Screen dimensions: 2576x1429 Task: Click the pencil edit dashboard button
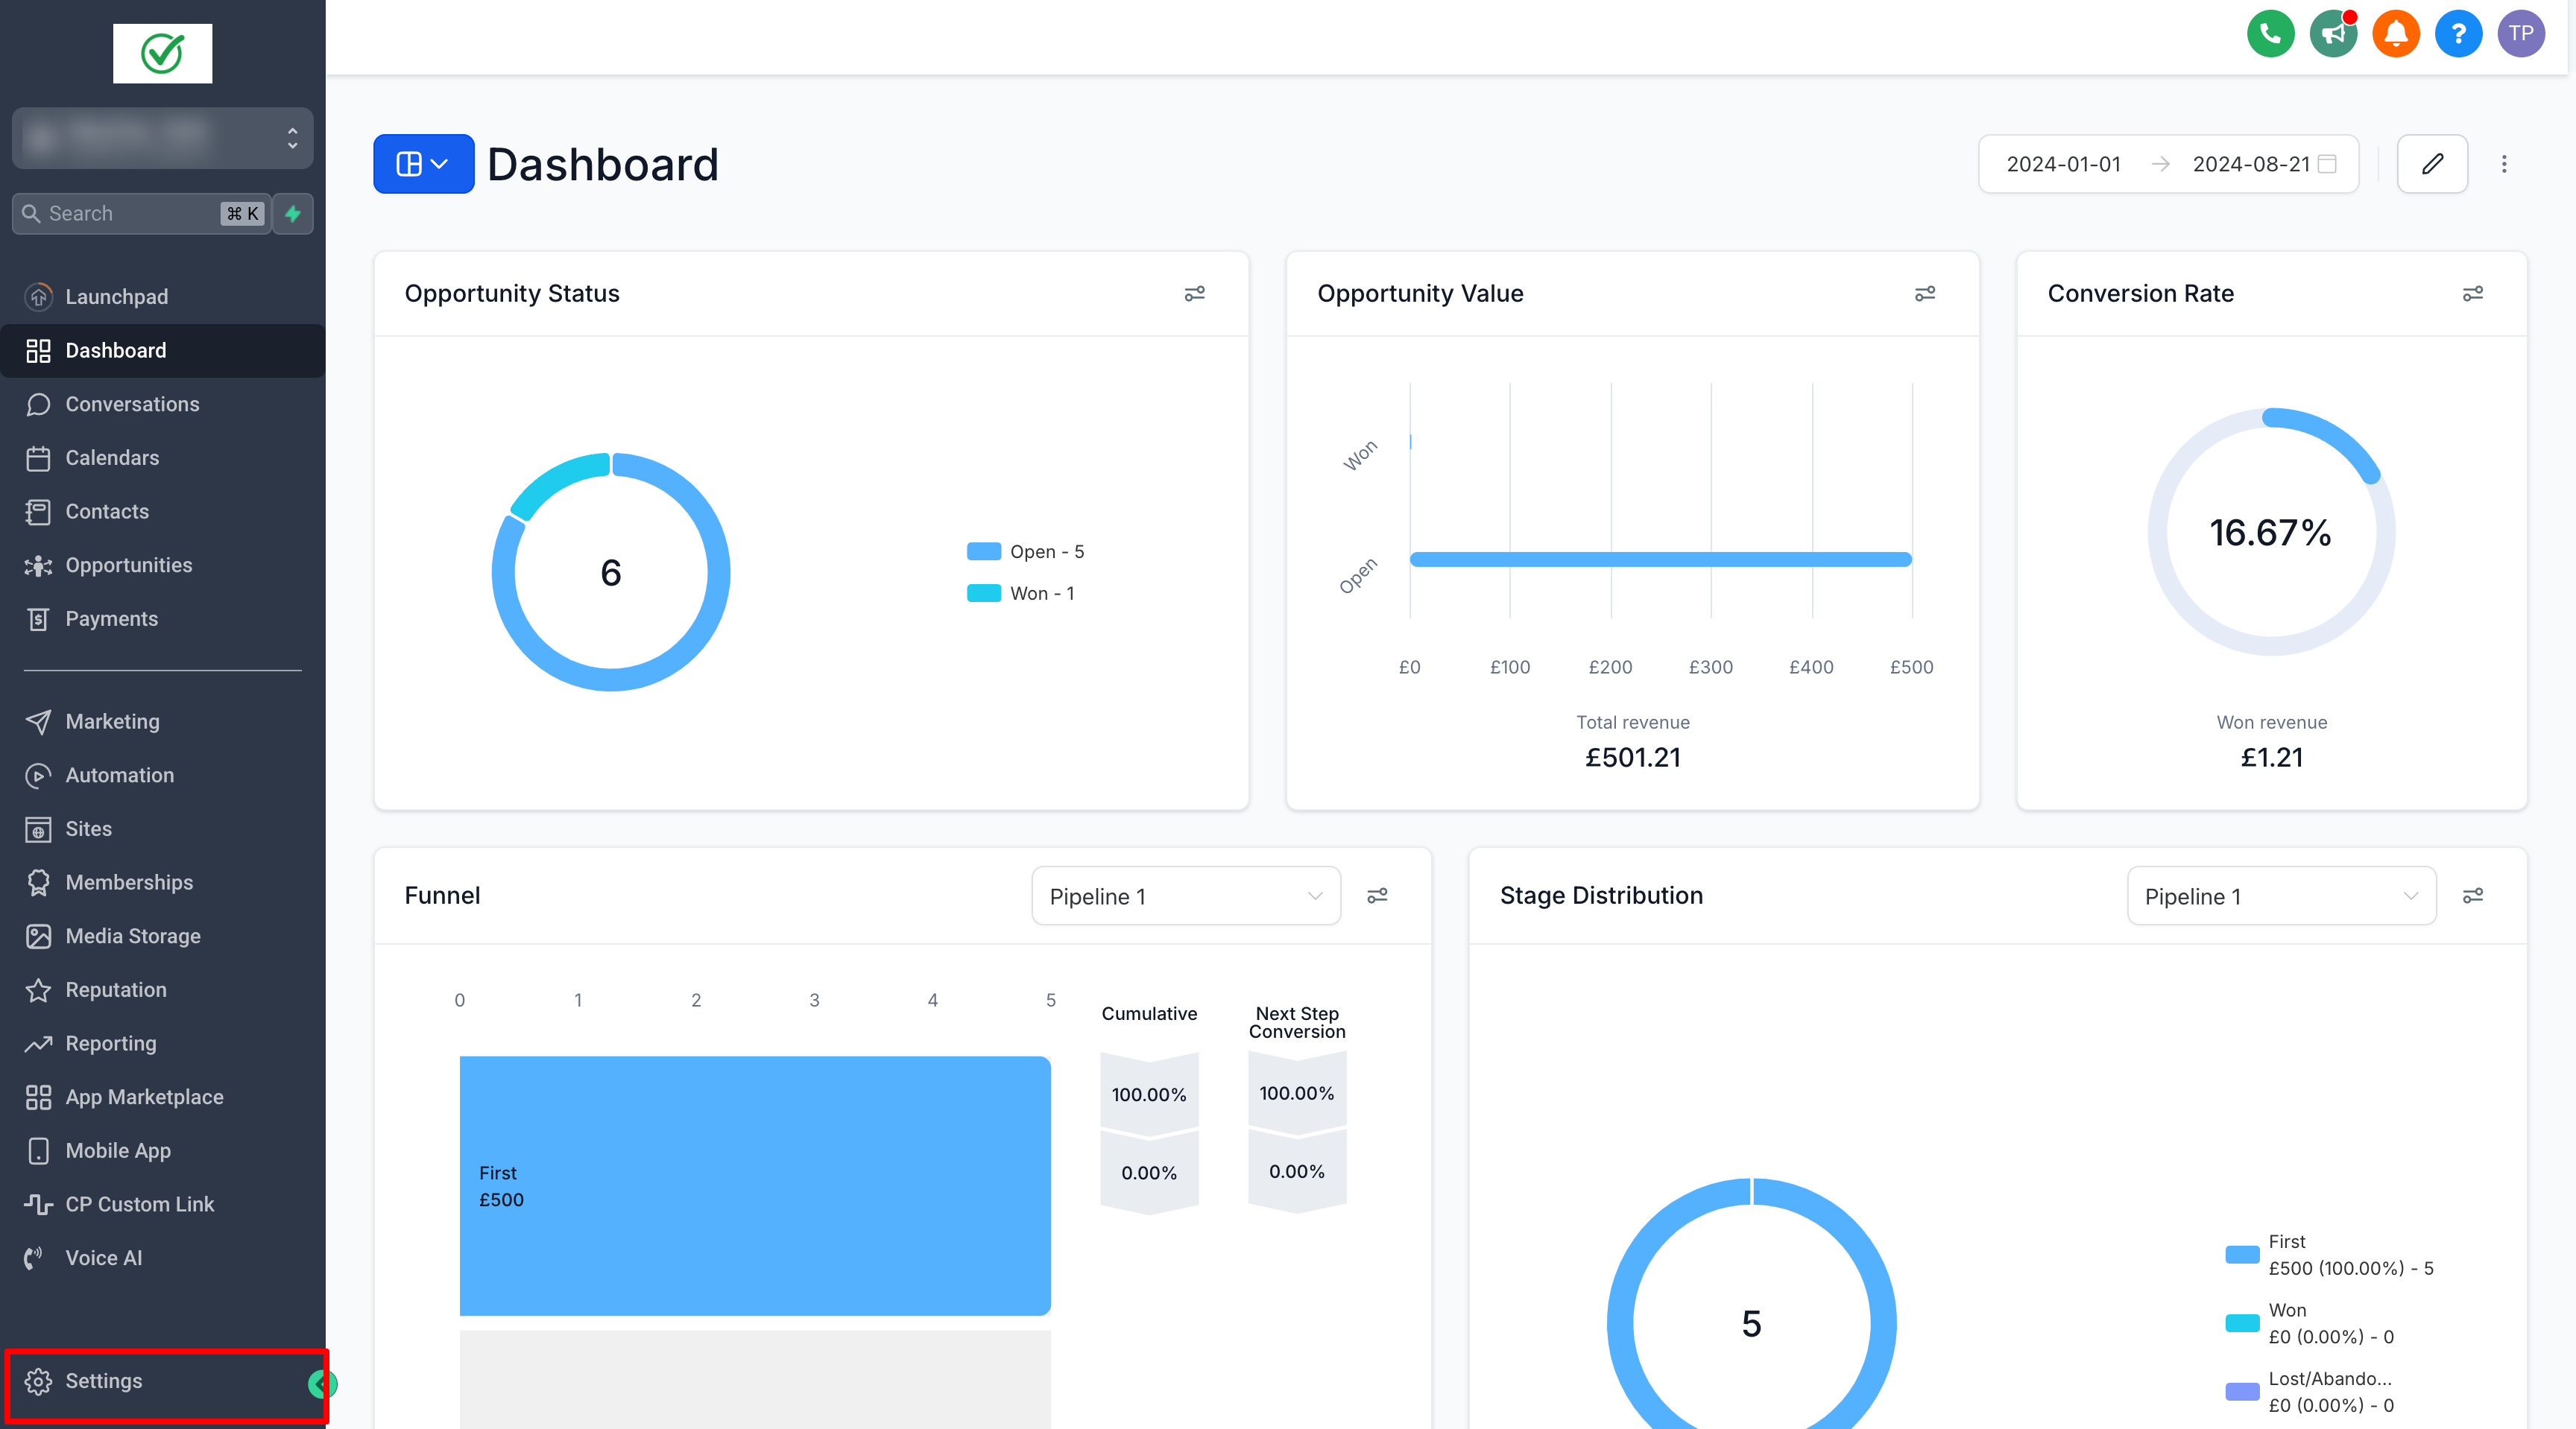point(2432,164)
